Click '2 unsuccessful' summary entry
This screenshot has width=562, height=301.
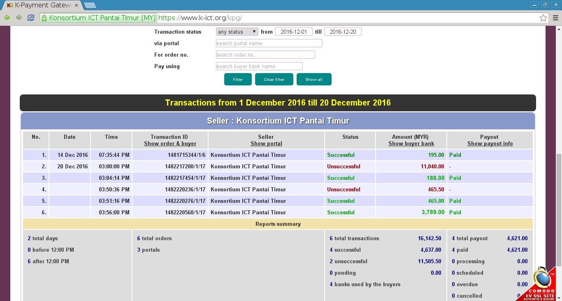point(348,261)
